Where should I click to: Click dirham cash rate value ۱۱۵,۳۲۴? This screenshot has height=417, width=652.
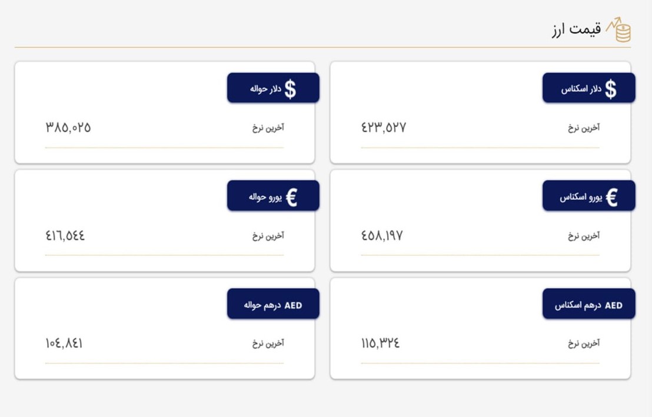pyautogui.click(x=380, y=343)
